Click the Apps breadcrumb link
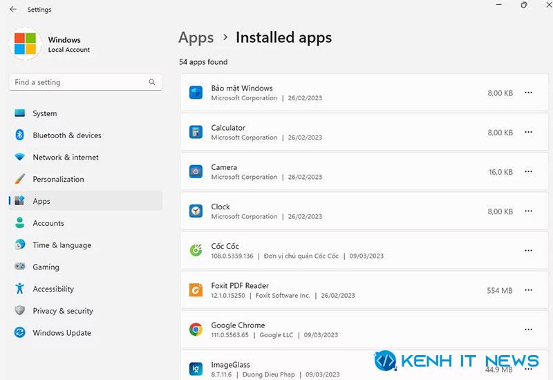The image size is (553, 380). click(x=196, y=38)
